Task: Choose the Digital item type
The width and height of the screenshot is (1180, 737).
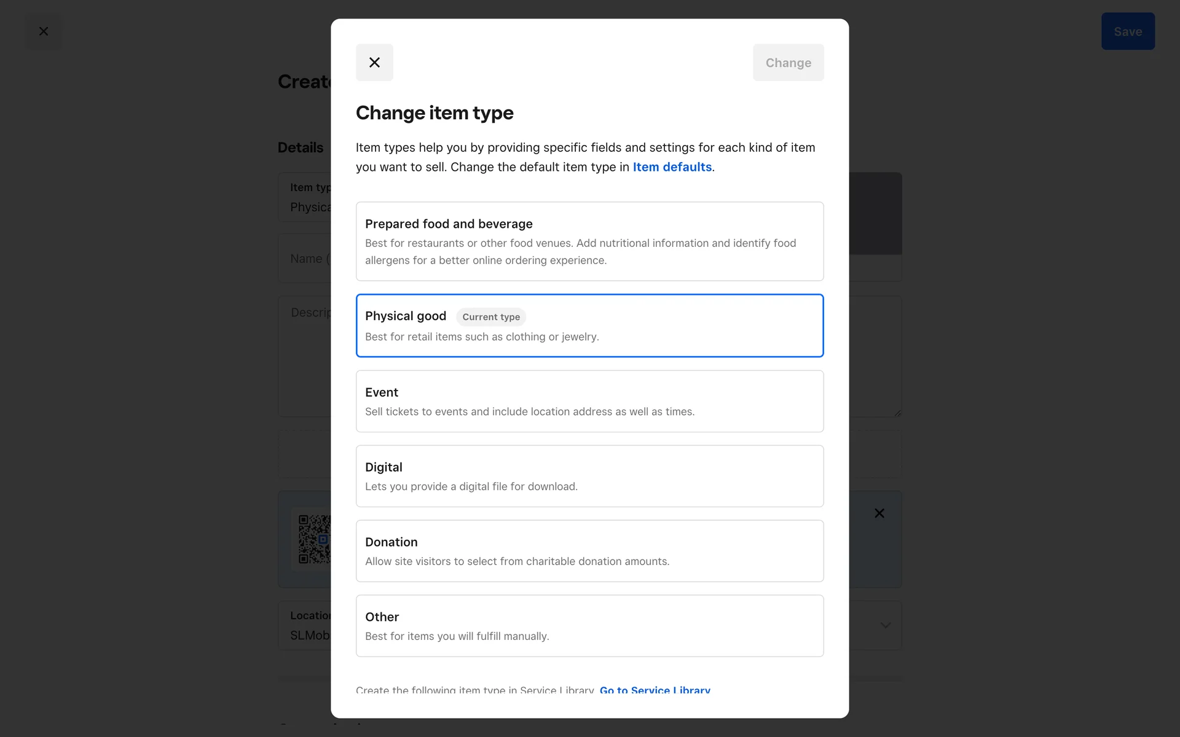Action: coord(589,476)
